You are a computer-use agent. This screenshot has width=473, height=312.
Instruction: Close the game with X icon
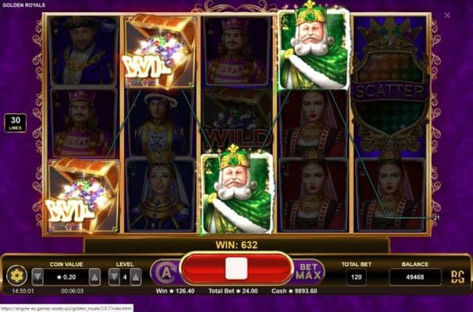pyautogui.click(x=447, y=15)
